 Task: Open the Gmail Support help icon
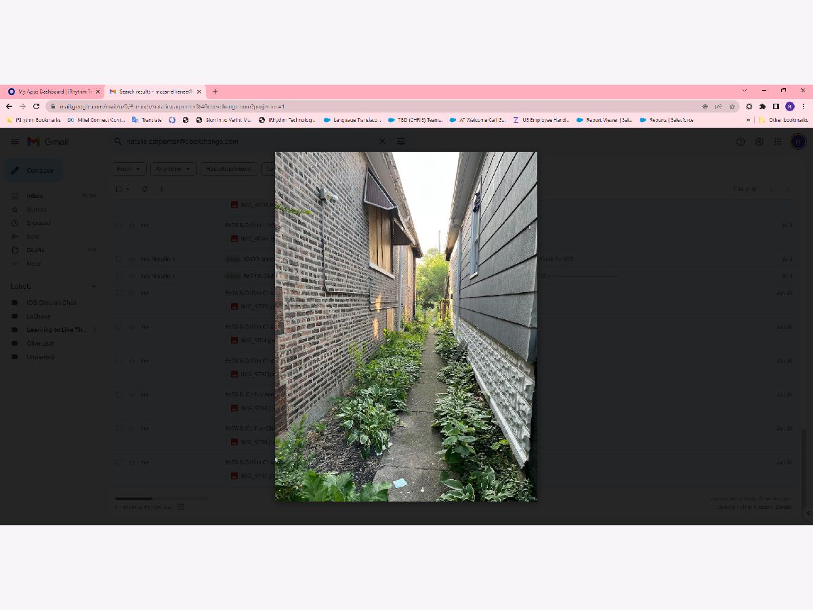pyautogui.click(x=741, y=142)
